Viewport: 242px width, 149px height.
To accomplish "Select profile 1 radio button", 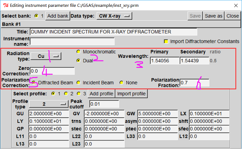I will [x=53, y=94].
